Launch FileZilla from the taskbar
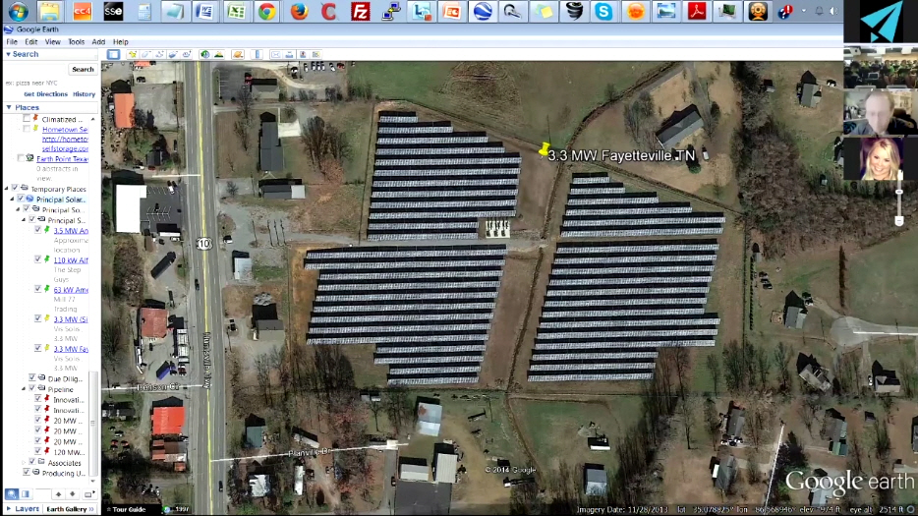918x516 pixels. point(360,11)
